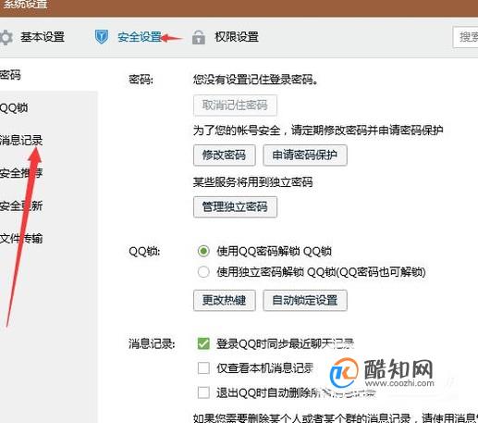Switch to the 权限设置 tab

(237, 37)
